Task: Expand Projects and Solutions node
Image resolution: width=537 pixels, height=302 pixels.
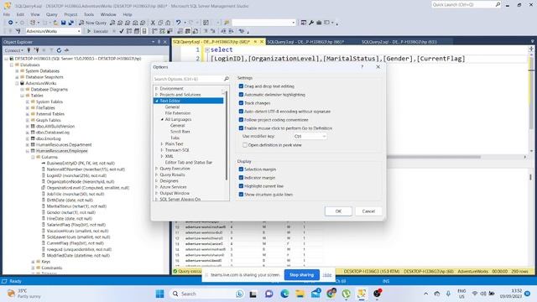Action: pyautogui.click(x=157, y=95)
